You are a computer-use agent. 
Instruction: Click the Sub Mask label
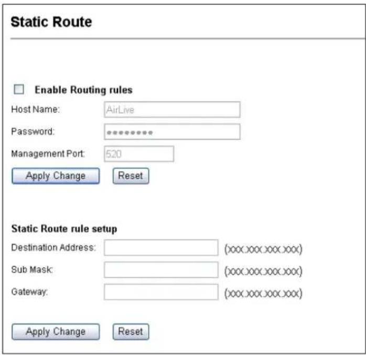coord(32,269)
